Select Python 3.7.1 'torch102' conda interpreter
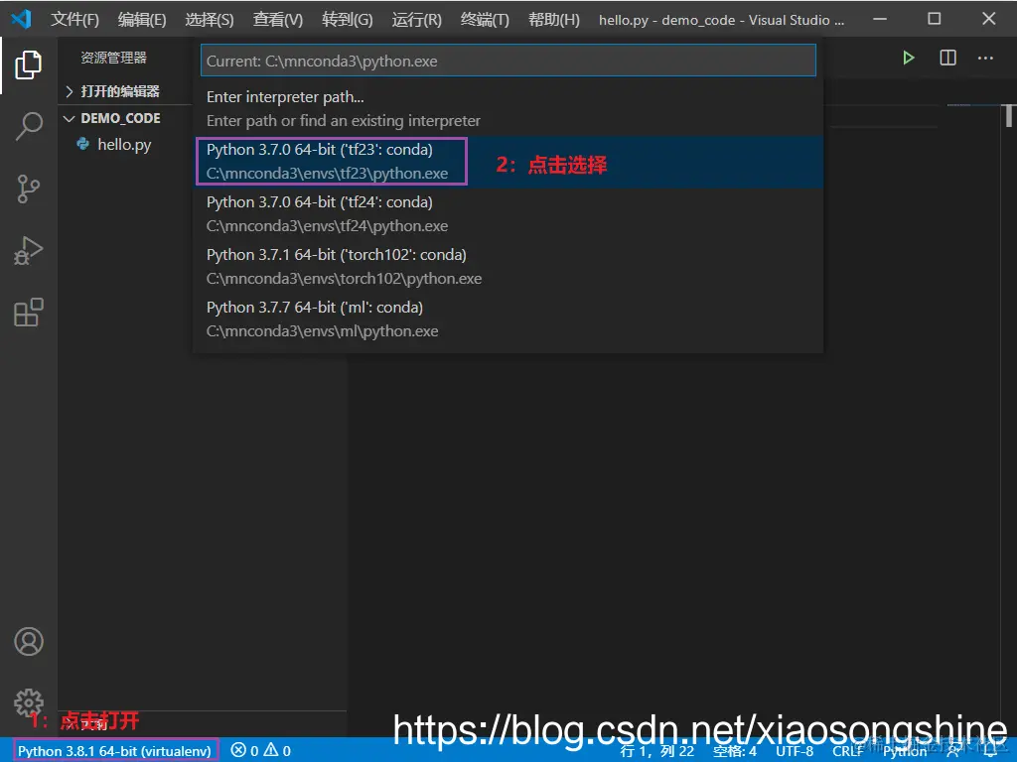 508,266
